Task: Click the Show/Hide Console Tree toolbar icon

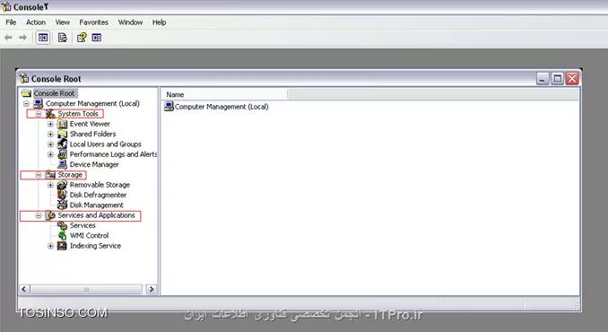Action: 43,38
